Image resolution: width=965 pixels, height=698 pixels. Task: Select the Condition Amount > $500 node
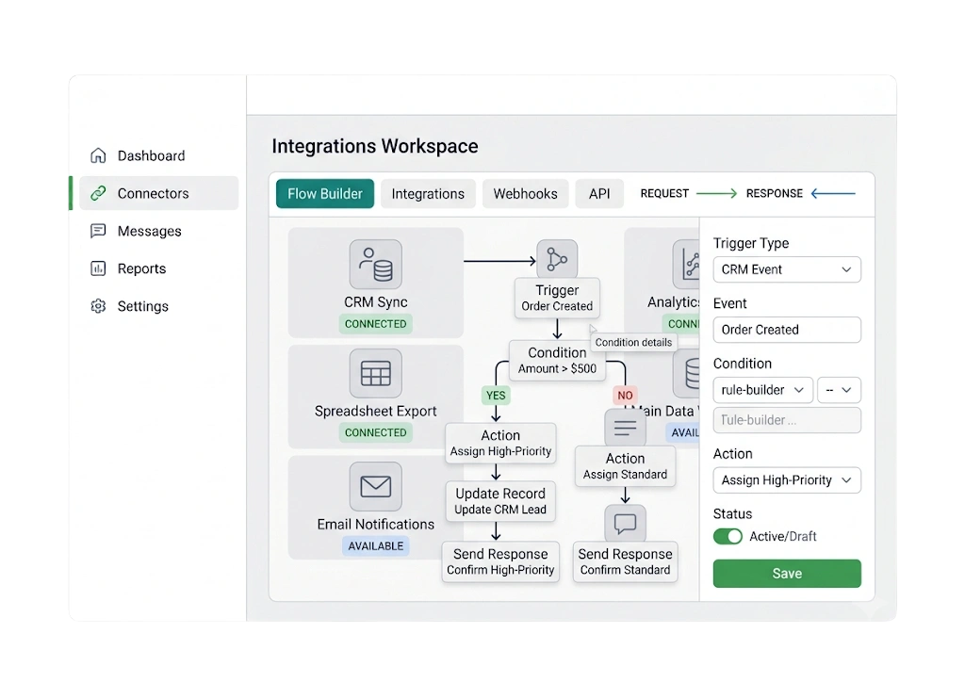tap(557, 361)
